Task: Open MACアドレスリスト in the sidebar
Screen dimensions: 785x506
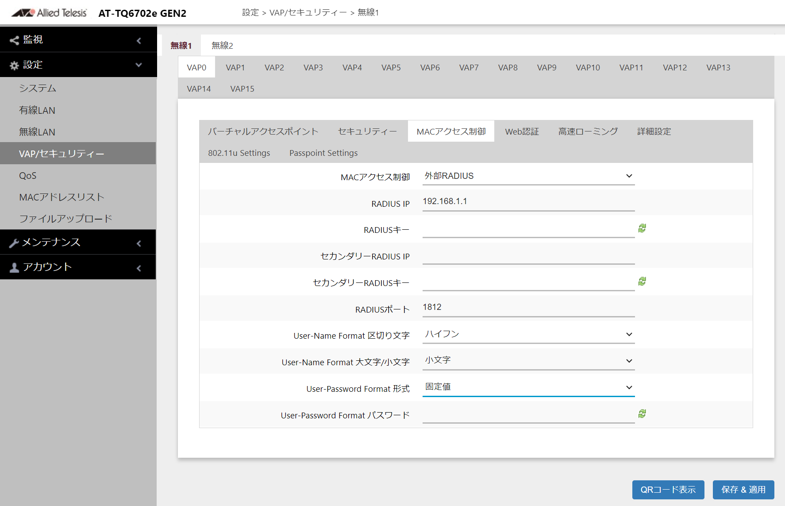Action: [x=78, y=197]
